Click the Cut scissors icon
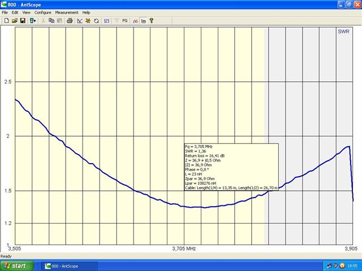Screen dimensions: 362x271 (x=43, y=21)
